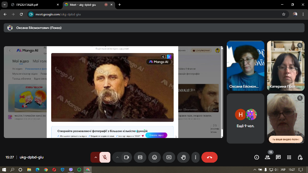Click the Cortana circle on taskbar
This screenshot has height=173, width=308.
20,170
